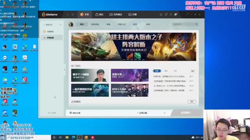Select 与我相关 in the sidebar
Image resolution: width=250 pixels, height=140 pixels.
[x=52, y=32]
